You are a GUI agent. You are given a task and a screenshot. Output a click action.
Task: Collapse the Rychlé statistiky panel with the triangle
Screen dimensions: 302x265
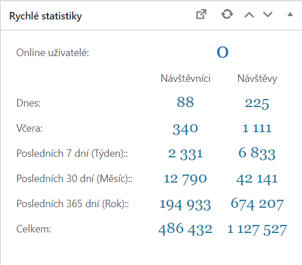click(290, 14)
